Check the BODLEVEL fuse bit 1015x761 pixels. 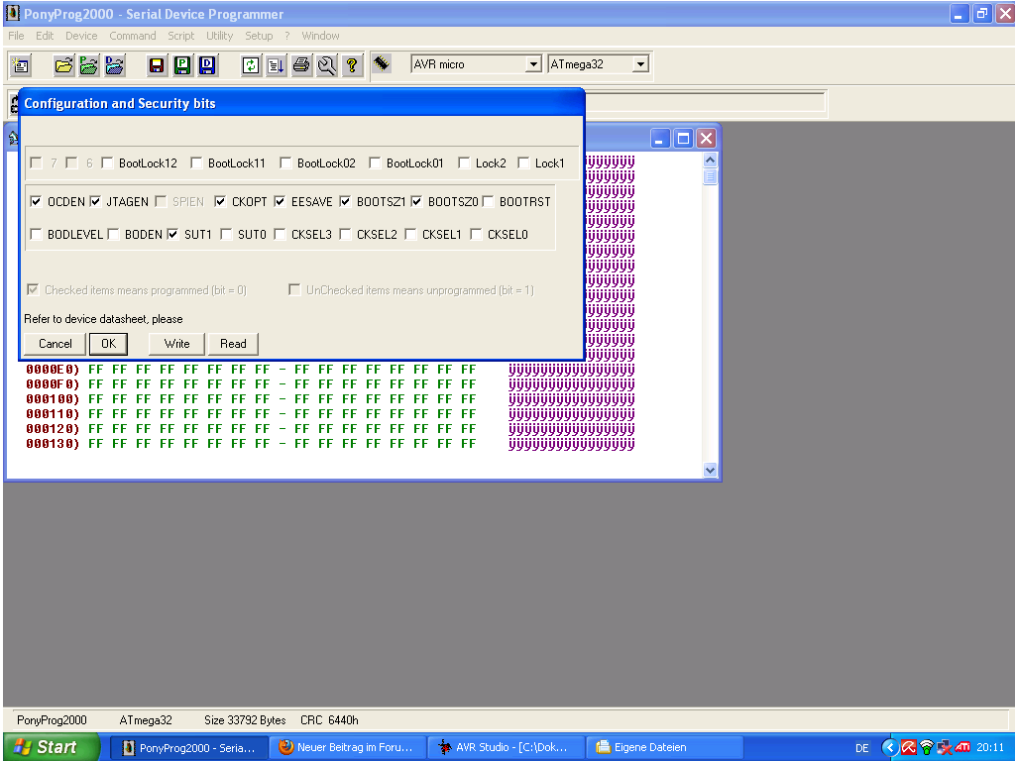(37, 234)
